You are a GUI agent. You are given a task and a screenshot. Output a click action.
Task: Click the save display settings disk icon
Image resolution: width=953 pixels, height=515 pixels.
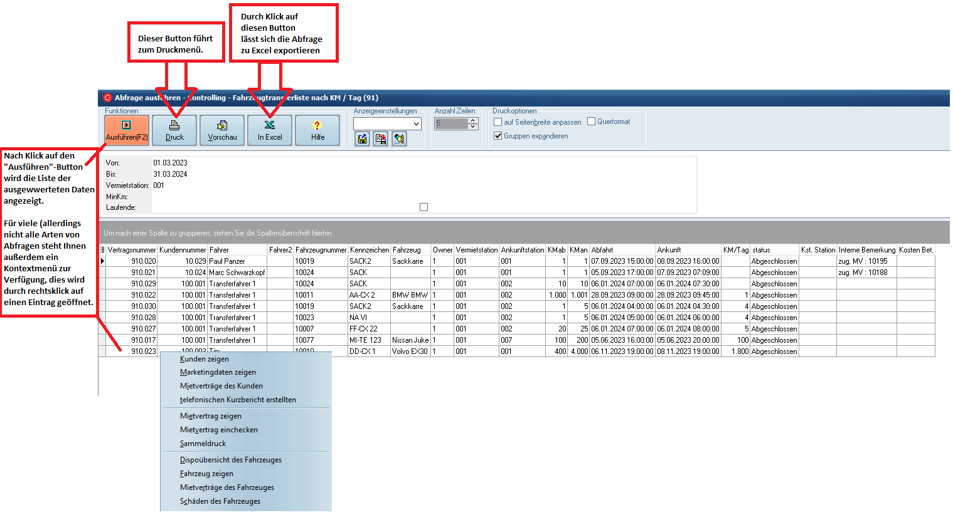(x=362, y=139)
